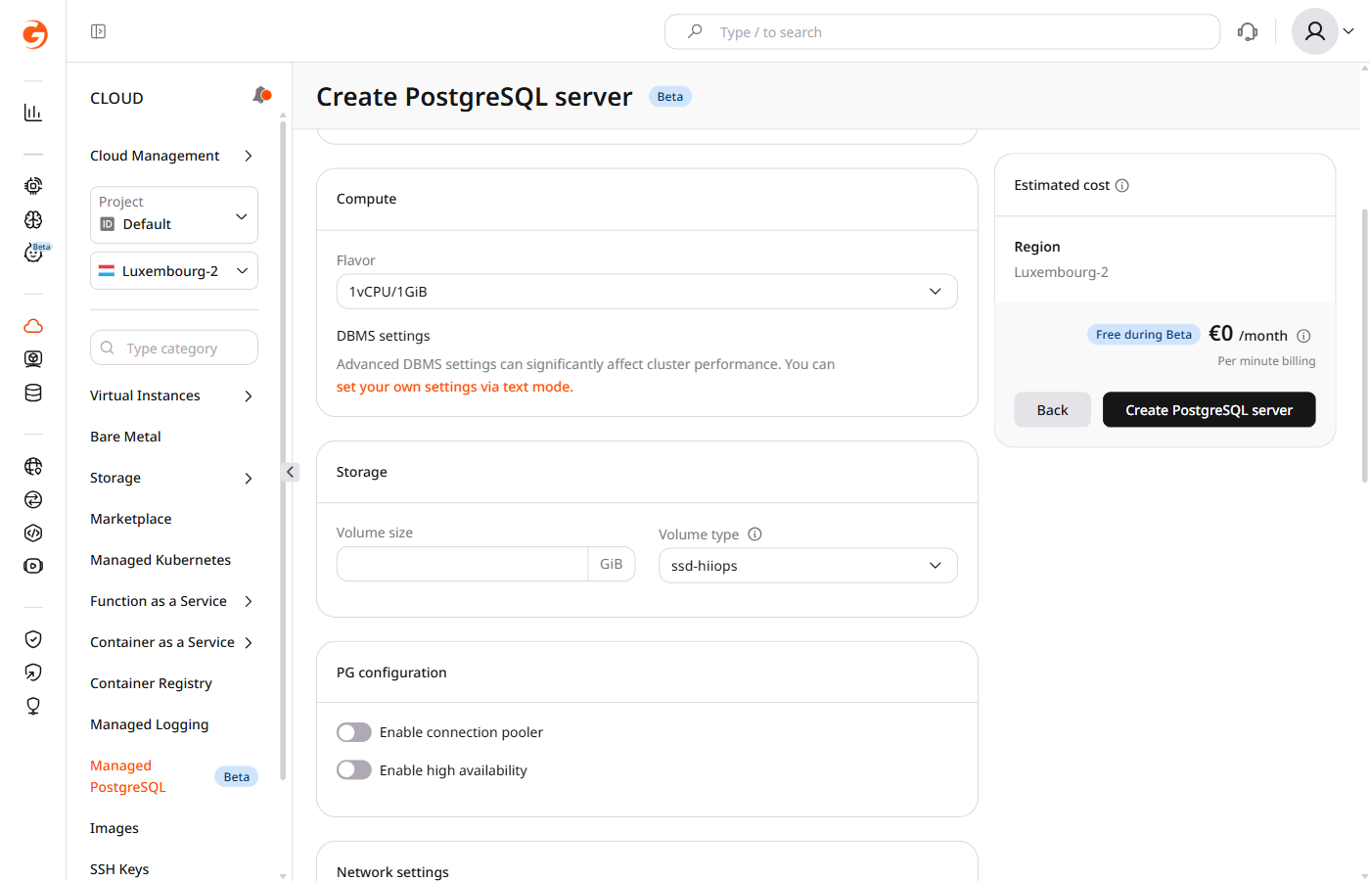This screenshot has height=881, width=1370.
Task: Open the video play streaming icon
Action: [33, 567]
